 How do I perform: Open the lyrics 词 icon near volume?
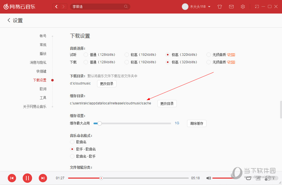(x=258, y=178)
